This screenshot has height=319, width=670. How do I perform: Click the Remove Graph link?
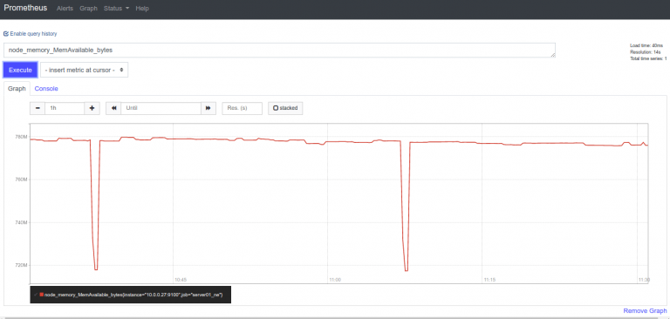pyautogui.click(x=645, y=311)
